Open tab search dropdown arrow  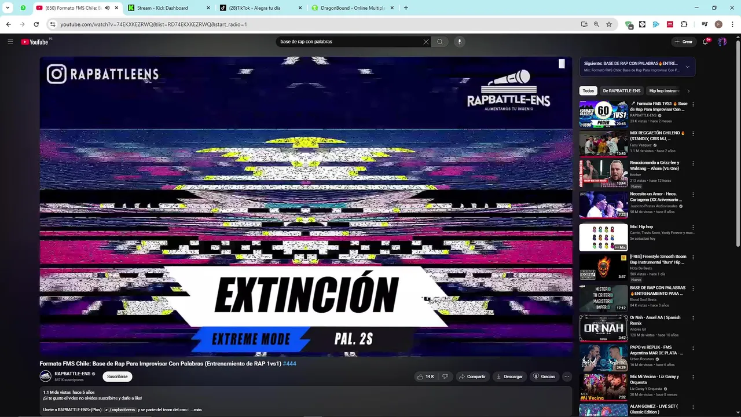tap(8, 8)
